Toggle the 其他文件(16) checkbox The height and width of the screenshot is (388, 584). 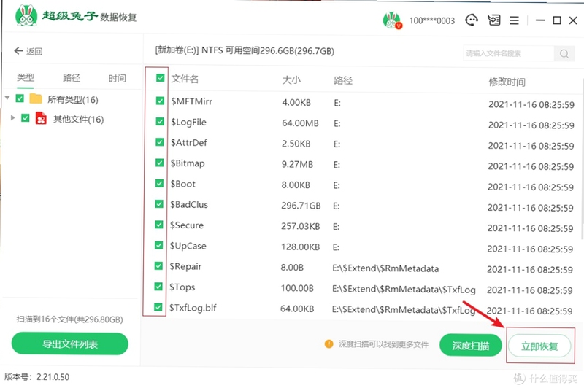point(26,118)
